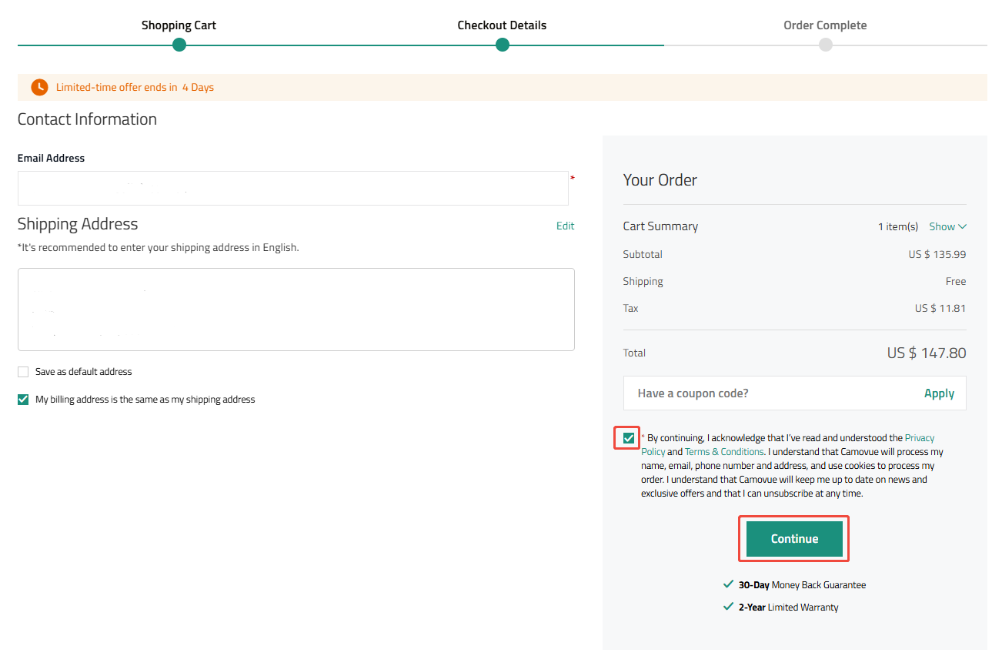Click the Checkout Details step circle

click(503, 45)
